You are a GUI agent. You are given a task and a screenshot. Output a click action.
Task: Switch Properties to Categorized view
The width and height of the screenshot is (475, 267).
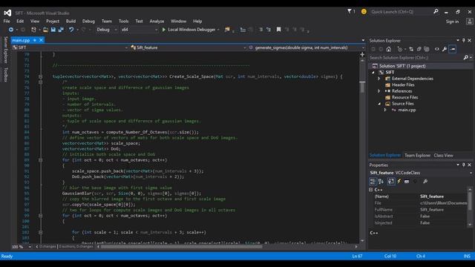pos(373,181)
